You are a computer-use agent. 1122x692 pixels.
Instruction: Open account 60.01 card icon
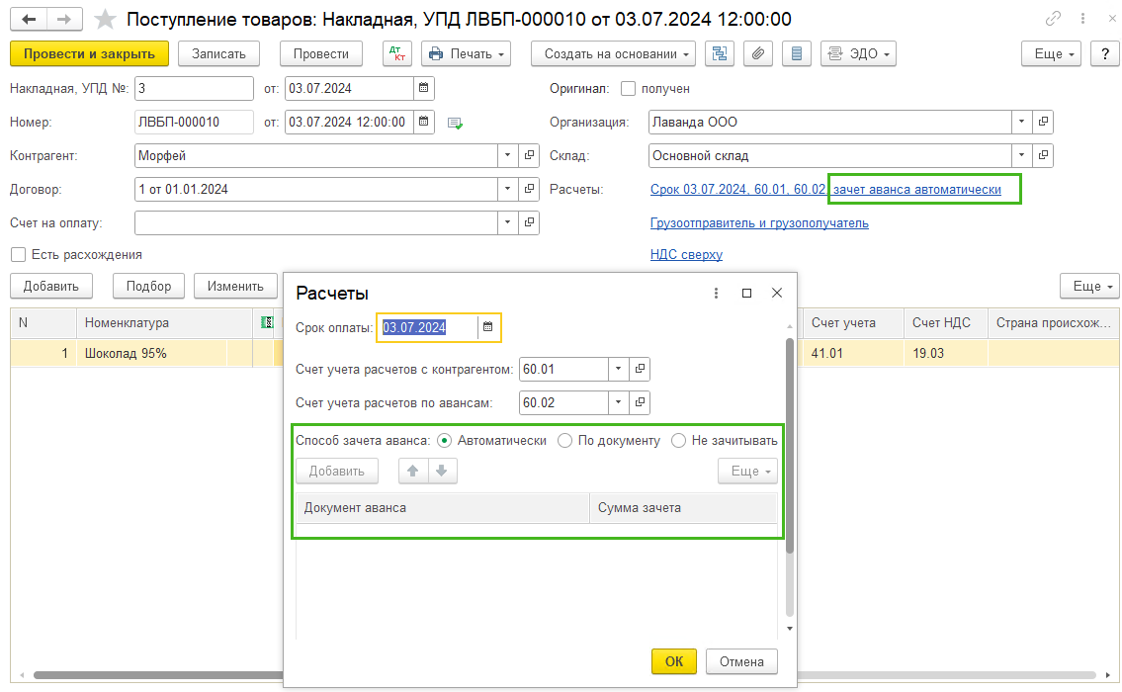pyautogui.click(x=640, y=369)
